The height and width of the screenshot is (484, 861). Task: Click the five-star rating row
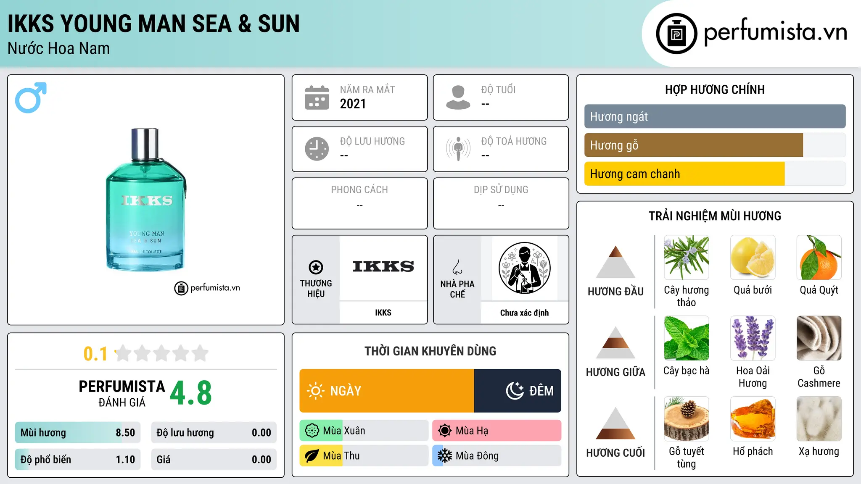coord(162,353)
